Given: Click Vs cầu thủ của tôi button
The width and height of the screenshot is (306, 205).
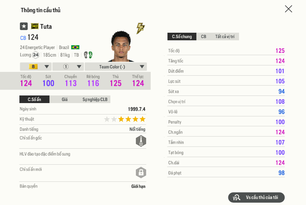Looking at the screenshot, I should point(257,197).
